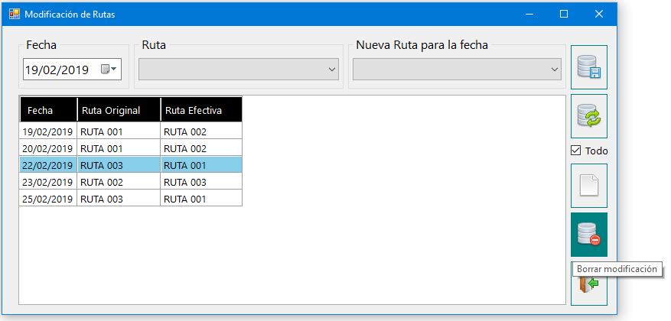Toggle the Todo checkbox
The image size is (671, 321).
click(x=576, y=151)
